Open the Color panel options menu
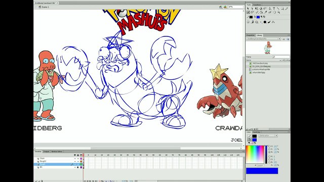Viewport: 324px width, 182px height. 289,132
